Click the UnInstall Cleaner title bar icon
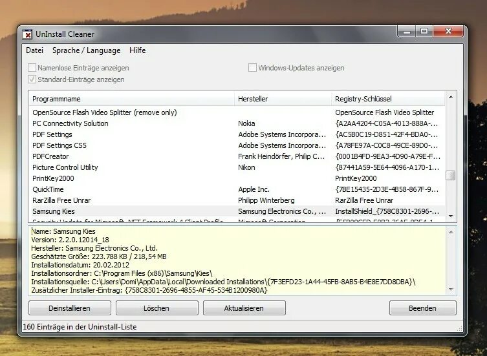 point(27,34)
